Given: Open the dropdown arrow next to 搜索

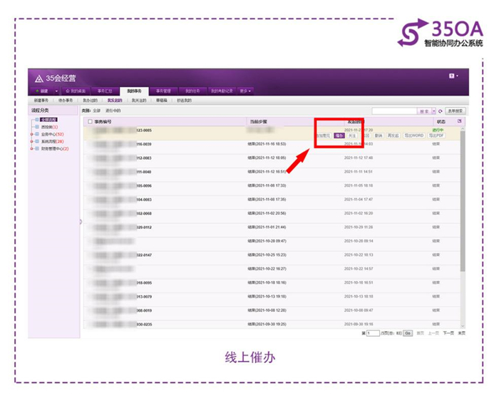Looking at the screenshot, I should [x=433, y=111].
